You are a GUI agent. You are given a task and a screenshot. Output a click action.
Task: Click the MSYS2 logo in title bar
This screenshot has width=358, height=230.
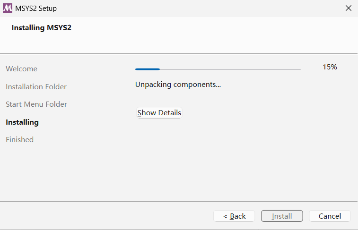8,8
